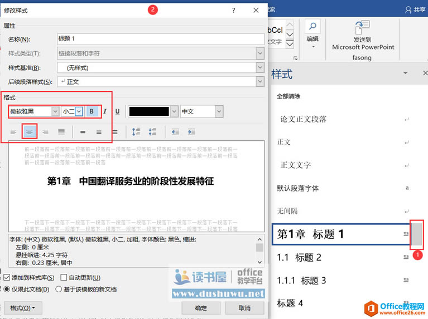Increase paragraph spacing icon
The width and height of the screenshot is (428, 319).
point(136,132)
